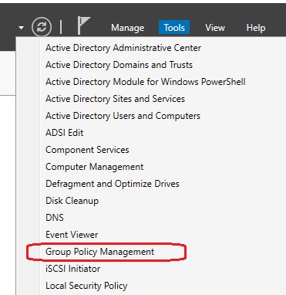Select Group Policy Management

click(x=99, y=252)
